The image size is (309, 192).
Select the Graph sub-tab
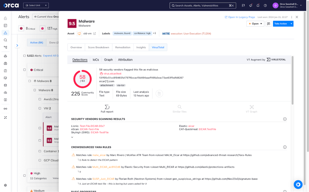tap(108, 60)
